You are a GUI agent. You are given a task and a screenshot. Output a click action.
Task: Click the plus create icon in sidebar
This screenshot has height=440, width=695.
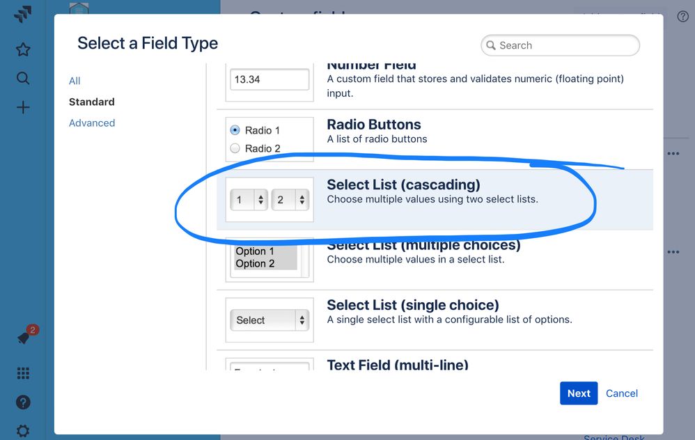coord(22,107)
